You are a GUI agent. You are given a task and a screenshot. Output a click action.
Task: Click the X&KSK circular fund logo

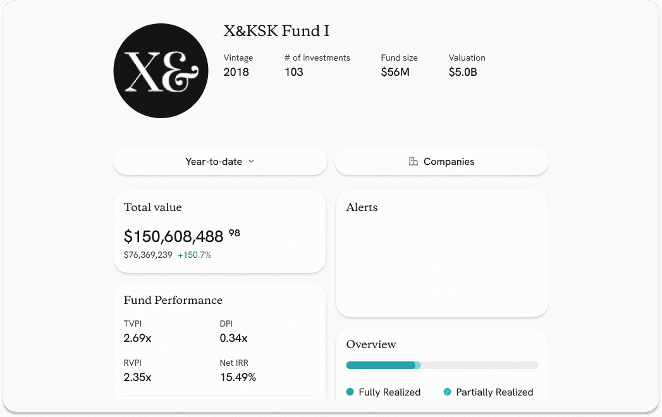coord(161,70)
